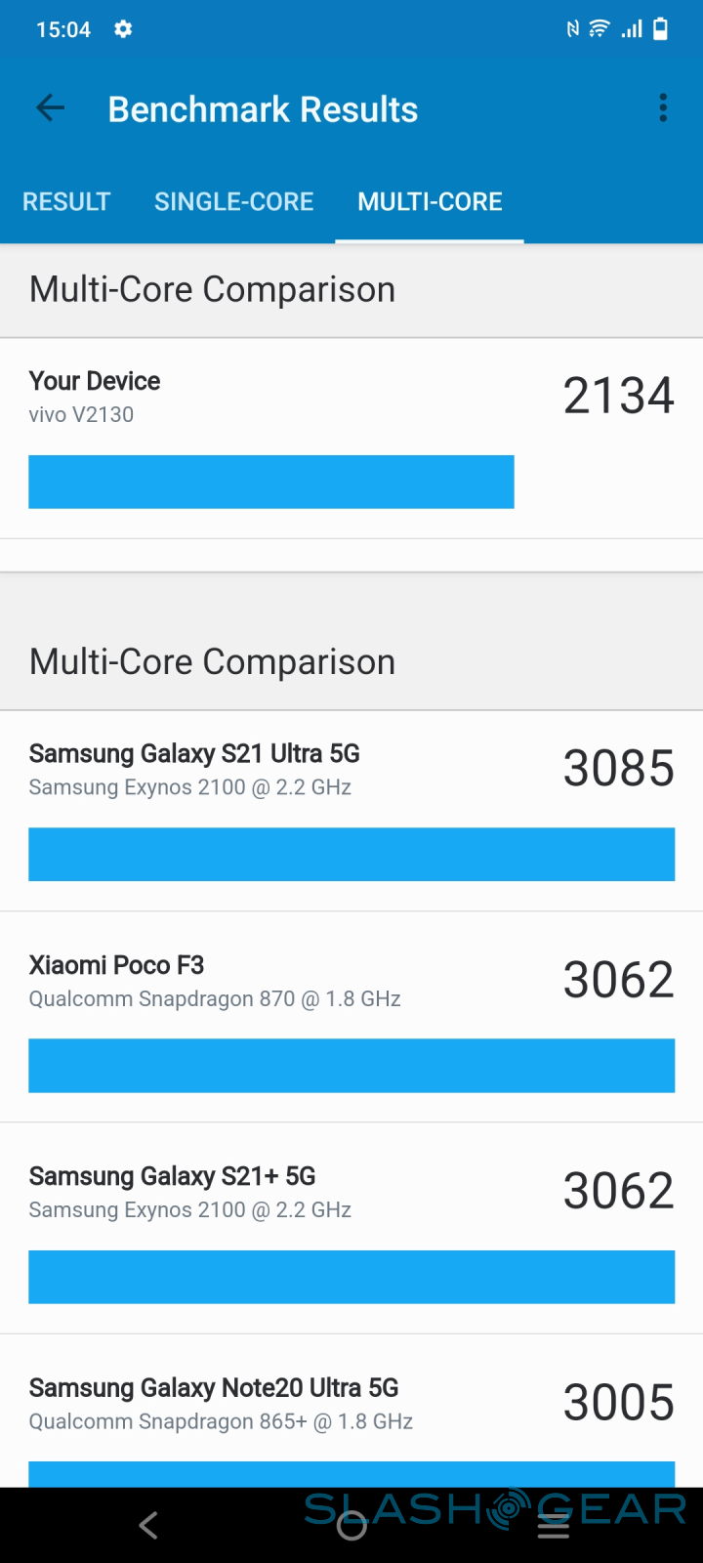This screenshot has width=703, height=1563.
Task: Tap the Samsung Galaxy Note20 Ultra 5G row
Action: [x=351, y=1416]
